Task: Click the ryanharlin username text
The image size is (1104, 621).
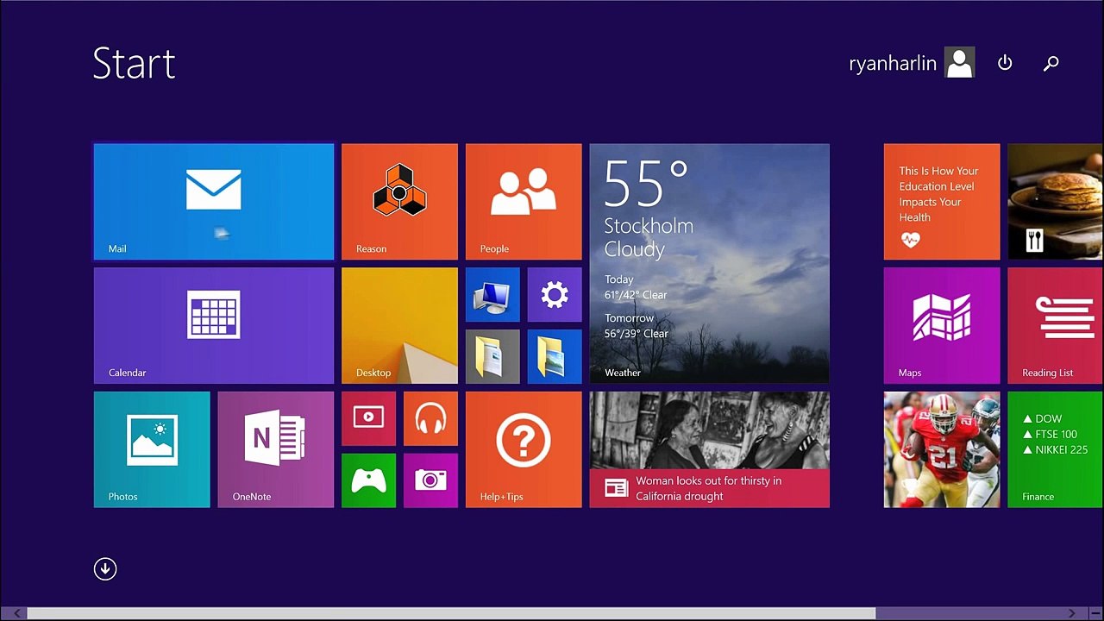Action: coord(893,64)
